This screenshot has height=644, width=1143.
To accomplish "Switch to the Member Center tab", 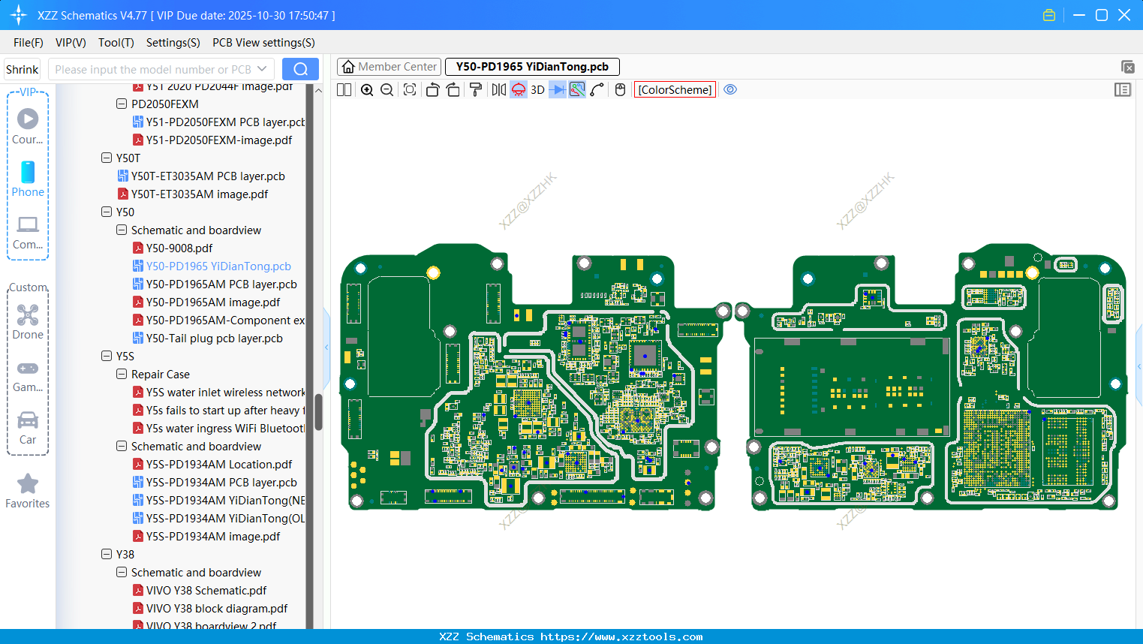I will pos(389,67).
